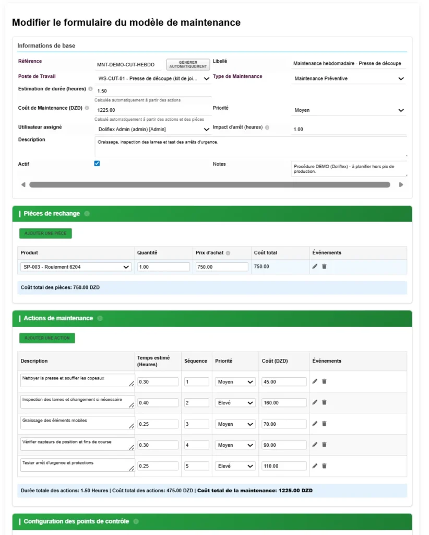The height and width of the screenshot is (535, 429).
Task: Click the trash icon to delete SP-003 spare part
Action: 324,266
